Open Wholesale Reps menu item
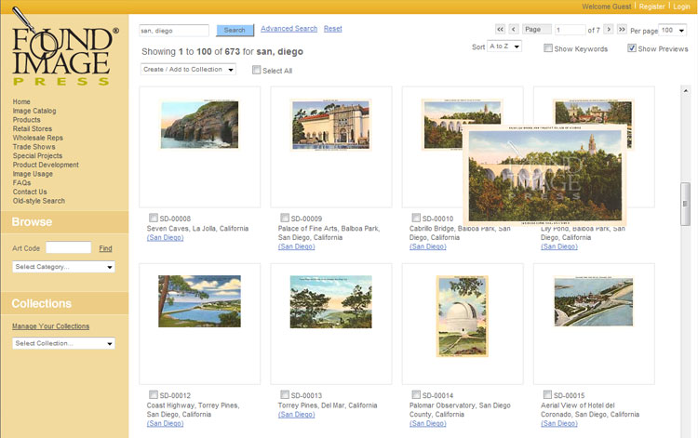The height and width of the screenshot is (438, 698). coord(38,138)
